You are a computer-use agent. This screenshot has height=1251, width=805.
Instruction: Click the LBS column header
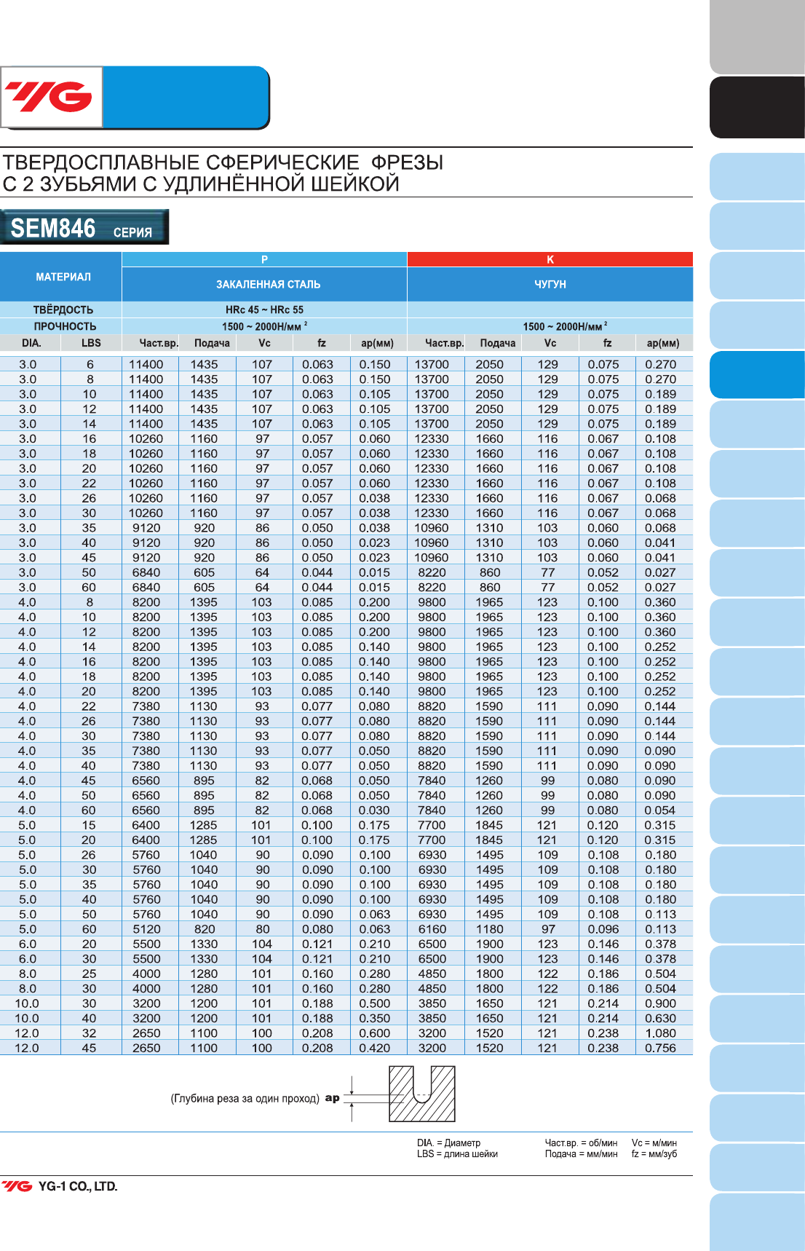[x=91, y=343]
